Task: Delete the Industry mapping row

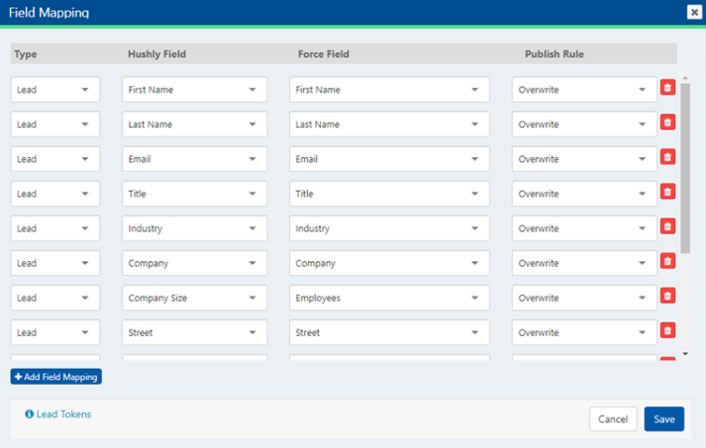Action: (667, 225)
